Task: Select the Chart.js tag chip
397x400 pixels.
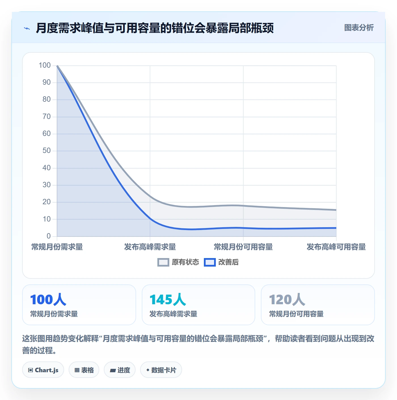Action: click(x=43, y=370)
